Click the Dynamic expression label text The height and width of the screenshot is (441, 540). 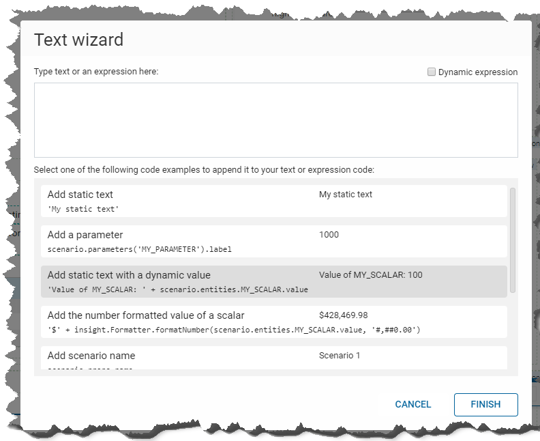[x=477, y=72]
